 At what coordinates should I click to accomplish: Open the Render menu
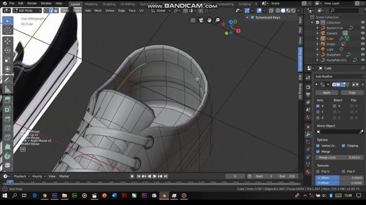tap(32, 3)
